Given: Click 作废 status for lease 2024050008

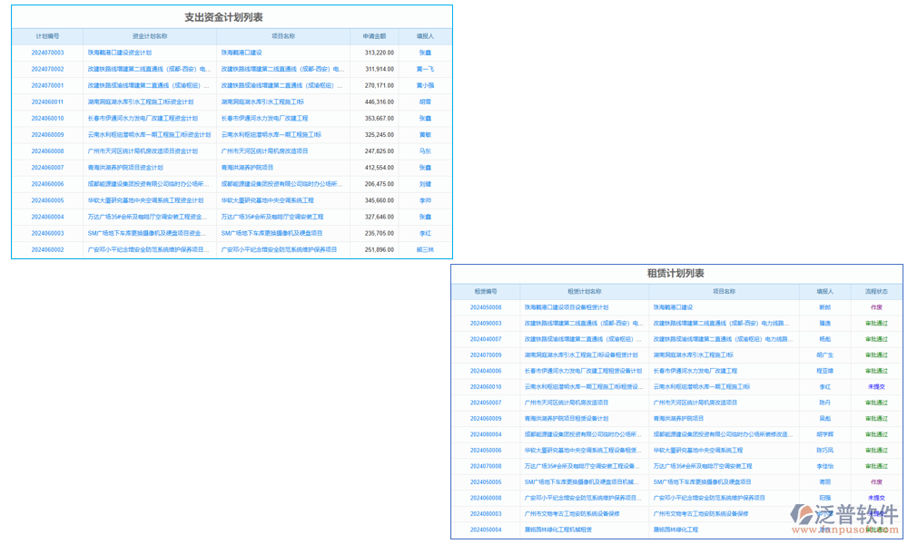Looking at the screenshot, I should [x=876, y=307].
